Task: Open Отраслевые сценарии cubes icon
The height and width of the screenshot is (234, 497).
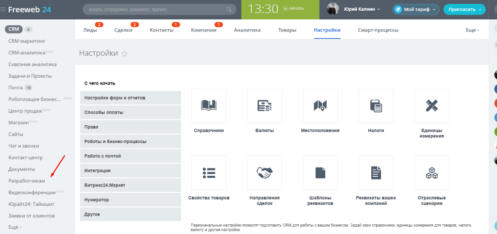Action: click(431, 173)
